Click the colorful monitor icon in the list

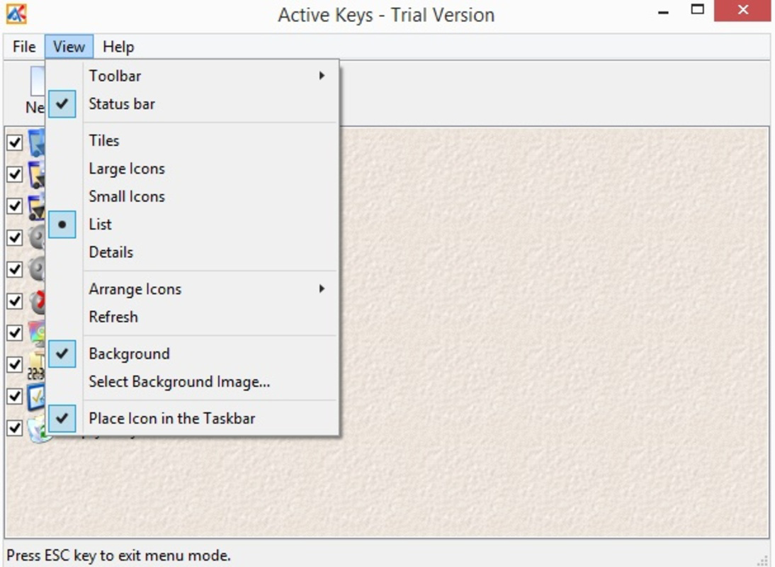(x=37, y=333)
